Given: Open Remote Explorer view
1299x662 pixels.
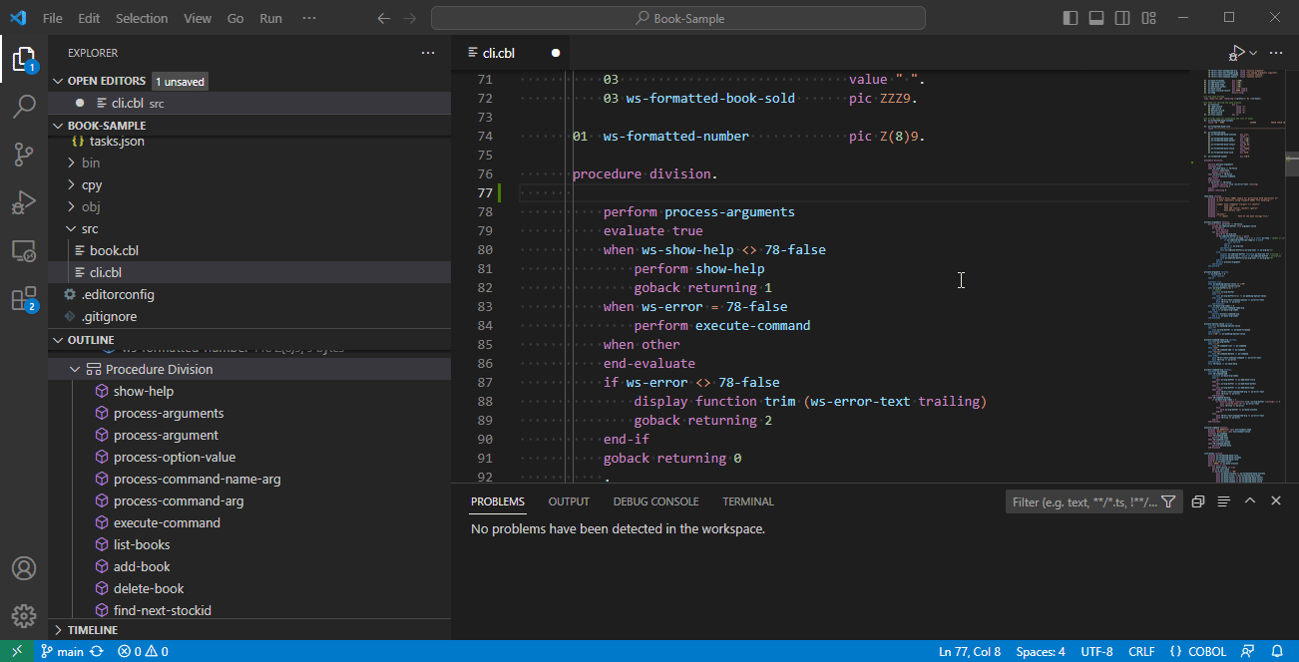Looking at the screenshot, I should pyautogui.click(x=24, y=250).
